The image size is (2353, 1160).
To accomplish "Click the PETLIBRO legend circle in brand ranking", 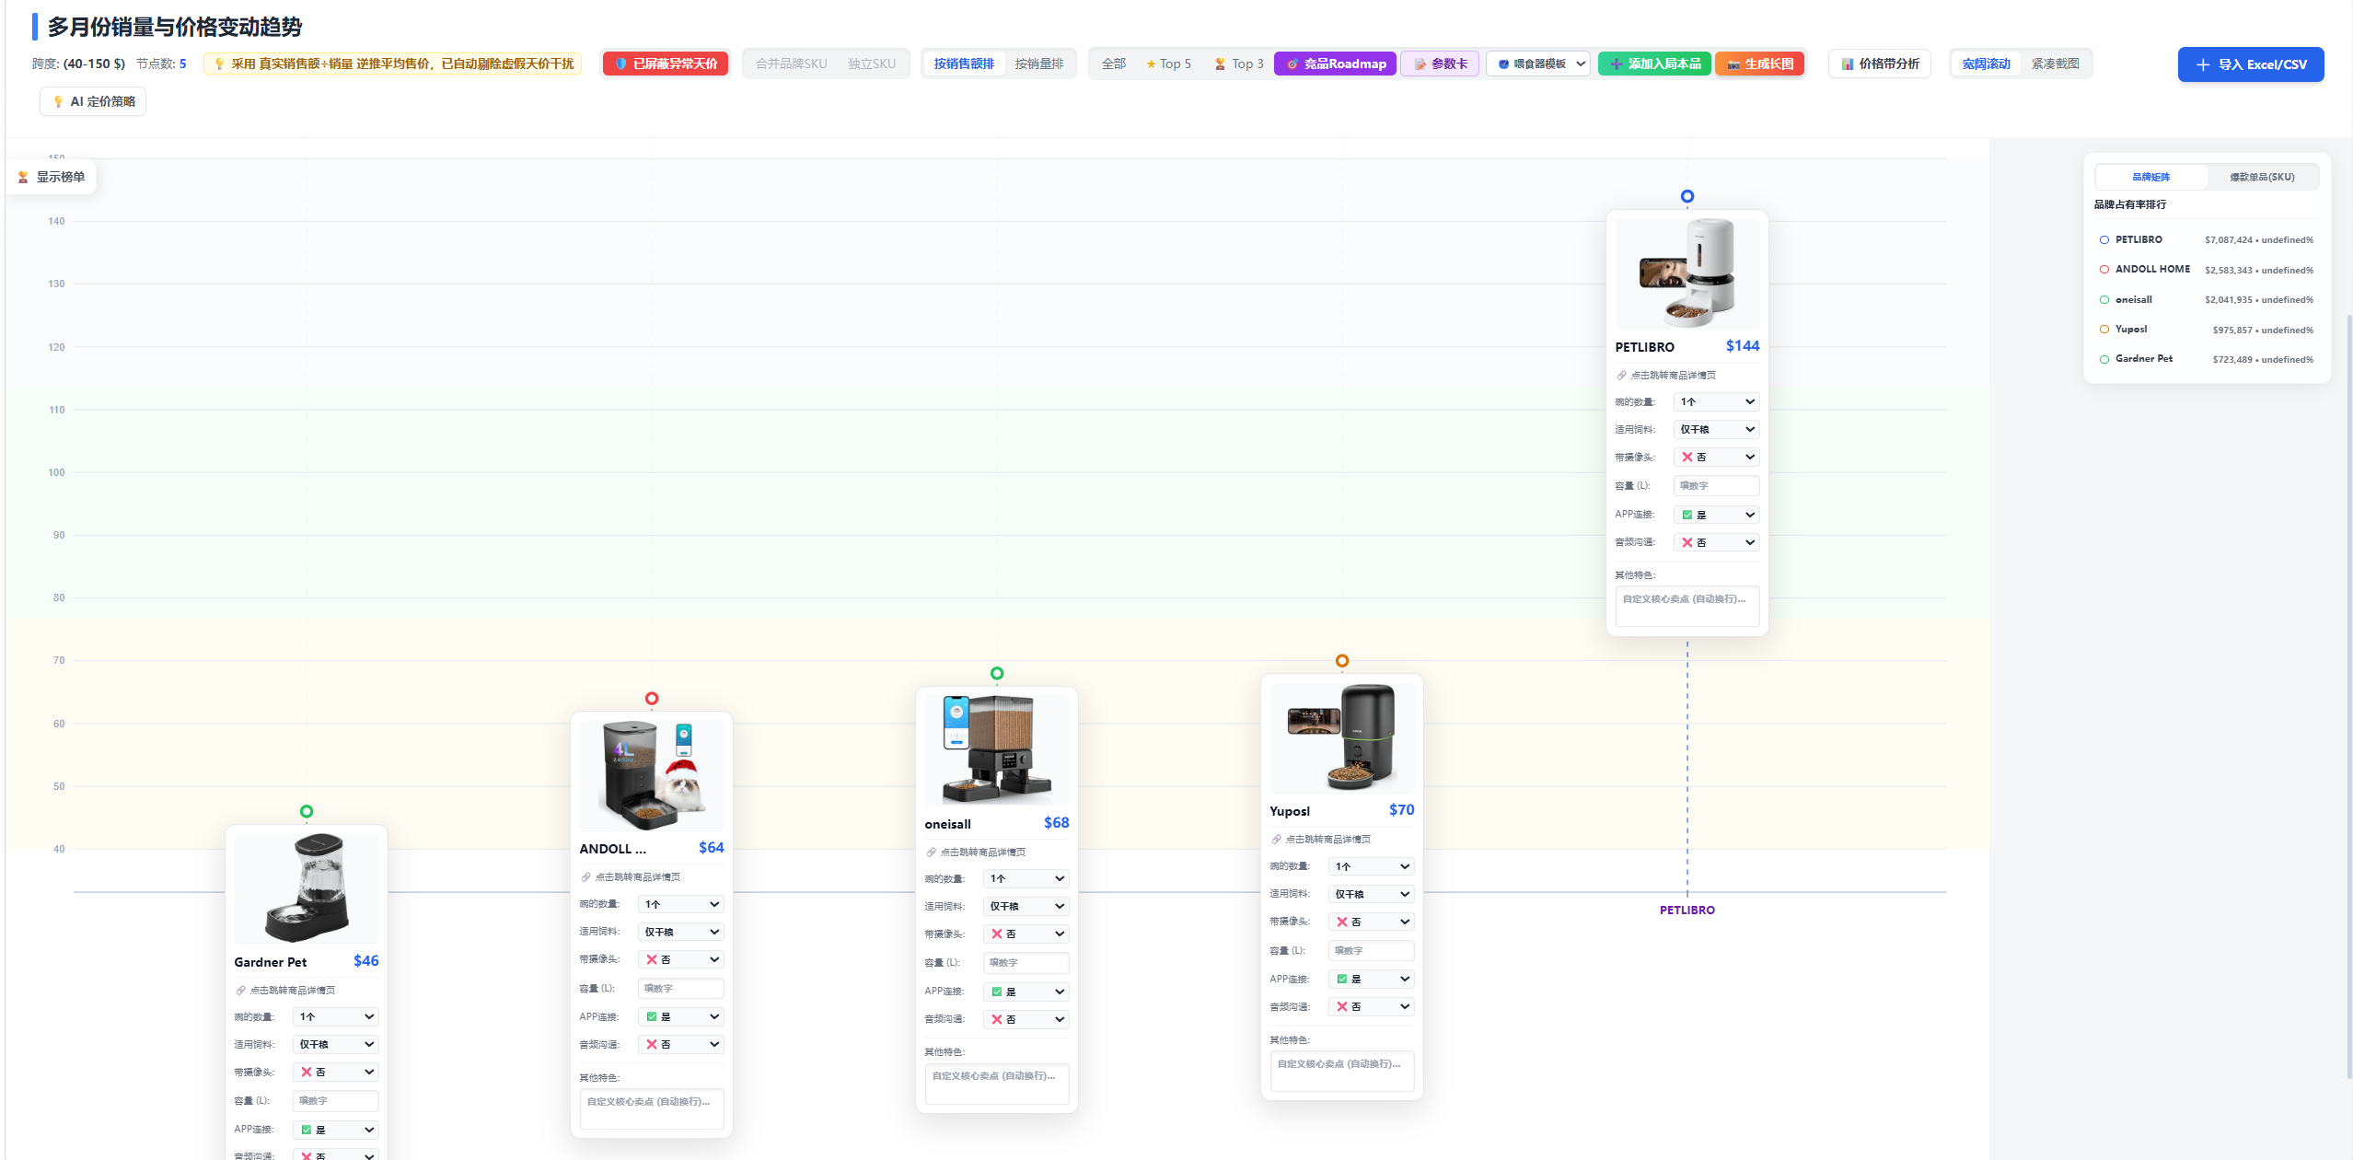I will (2104, 239).
